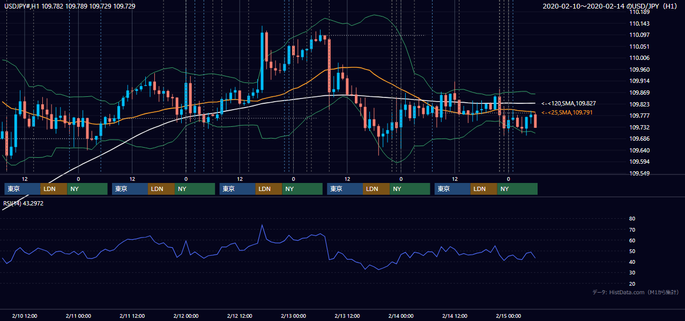This screenshot has width=685, height=321.
Task: Click price axis value 110.097
Action: click(x=640, y=35)
